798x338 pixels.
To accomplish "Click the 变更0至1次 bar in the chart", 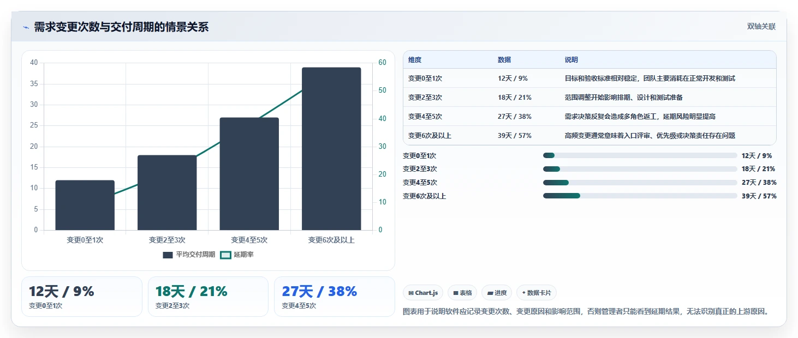I will tap(85, 205).
